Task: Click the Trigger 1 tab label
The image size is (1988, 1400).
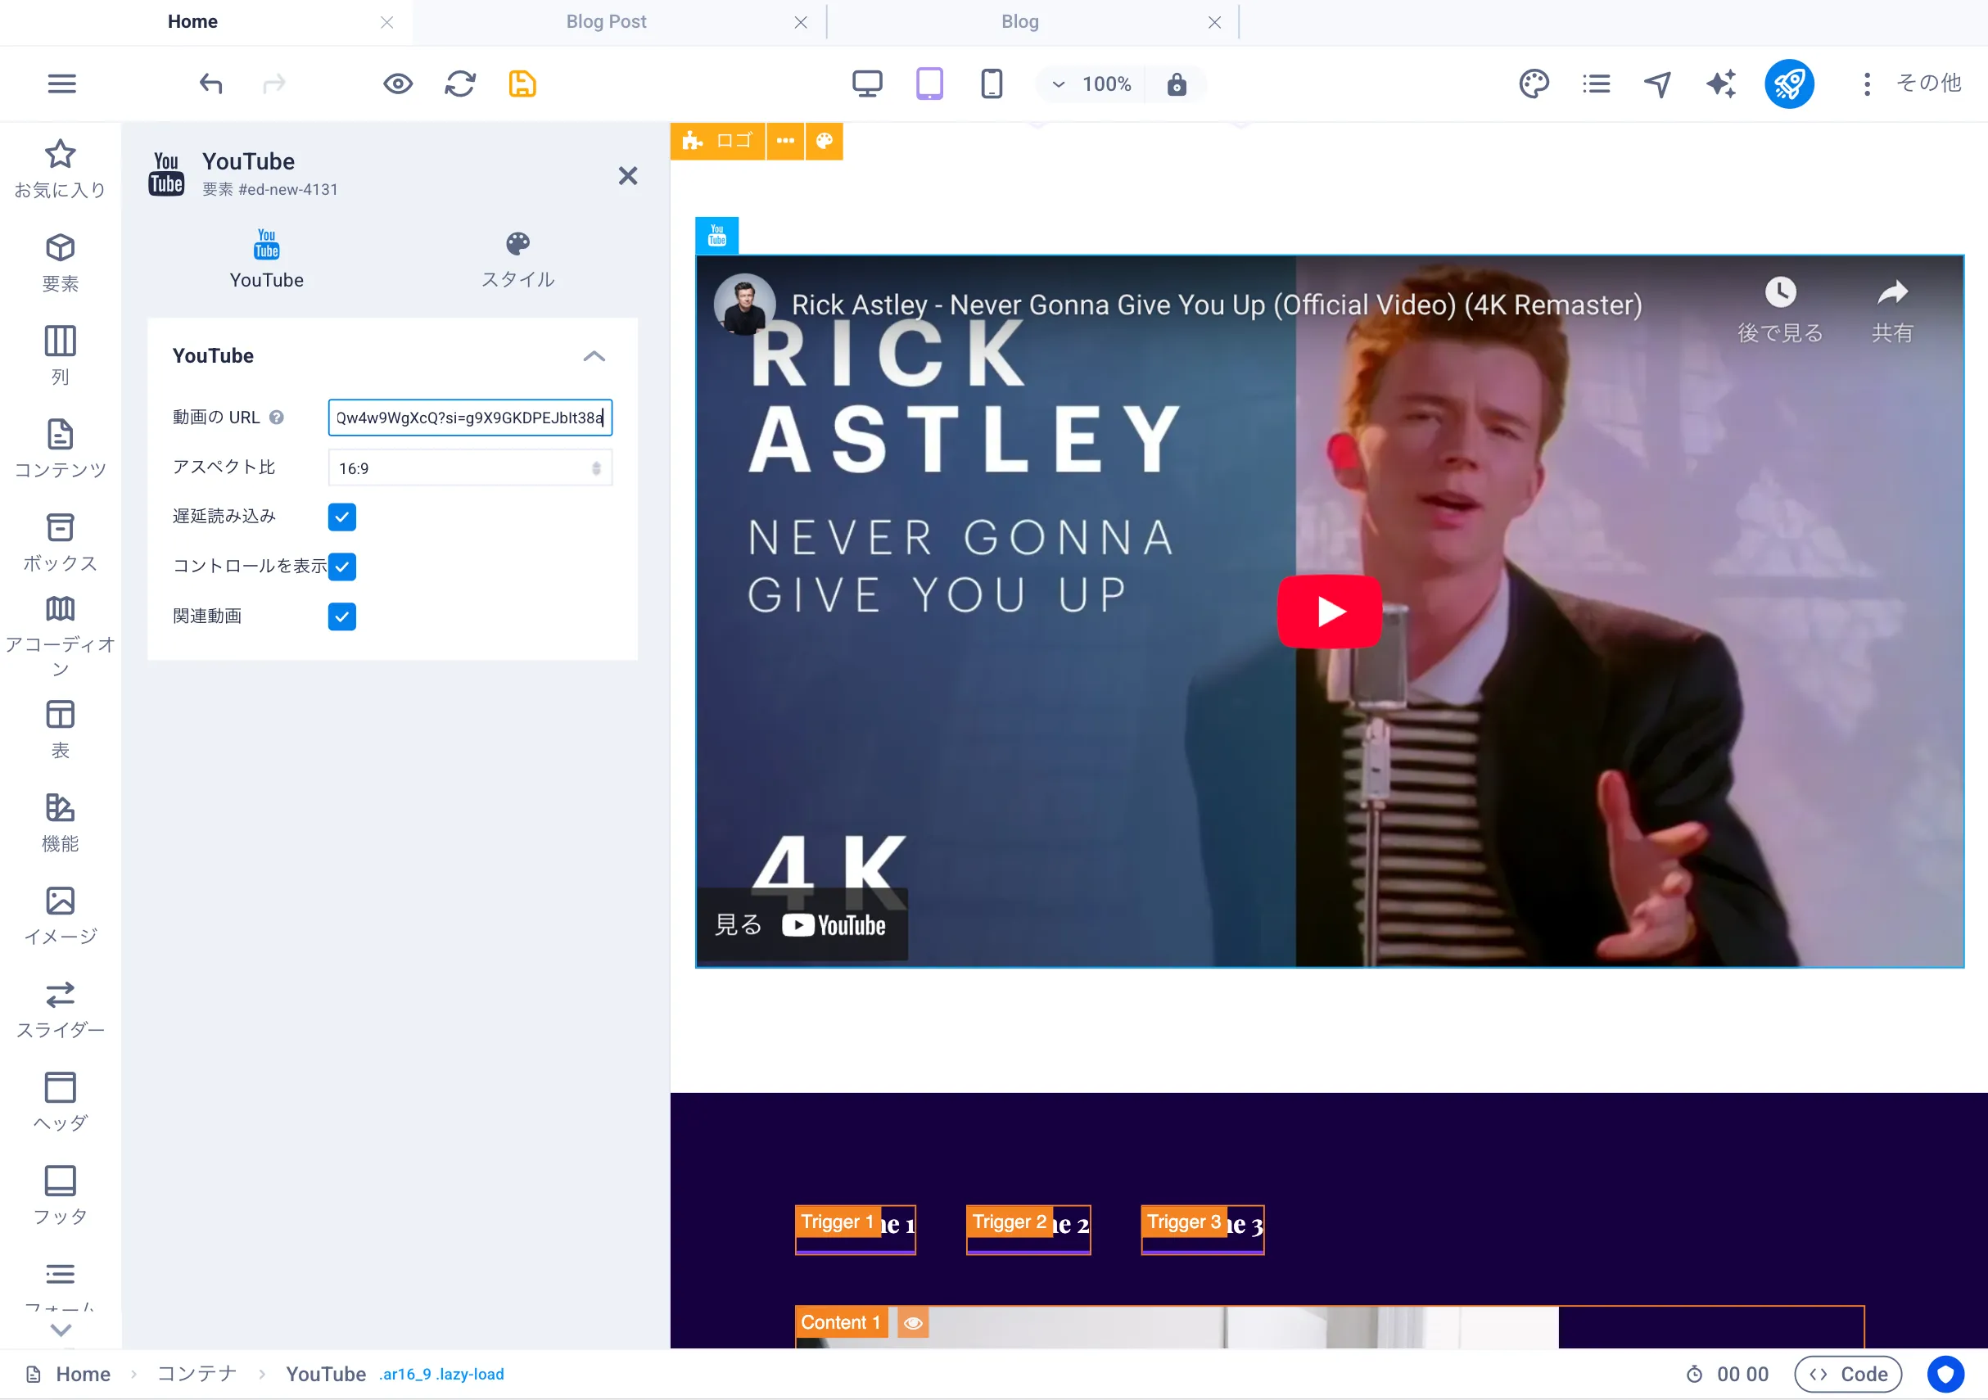Action: pos(837,1222)
